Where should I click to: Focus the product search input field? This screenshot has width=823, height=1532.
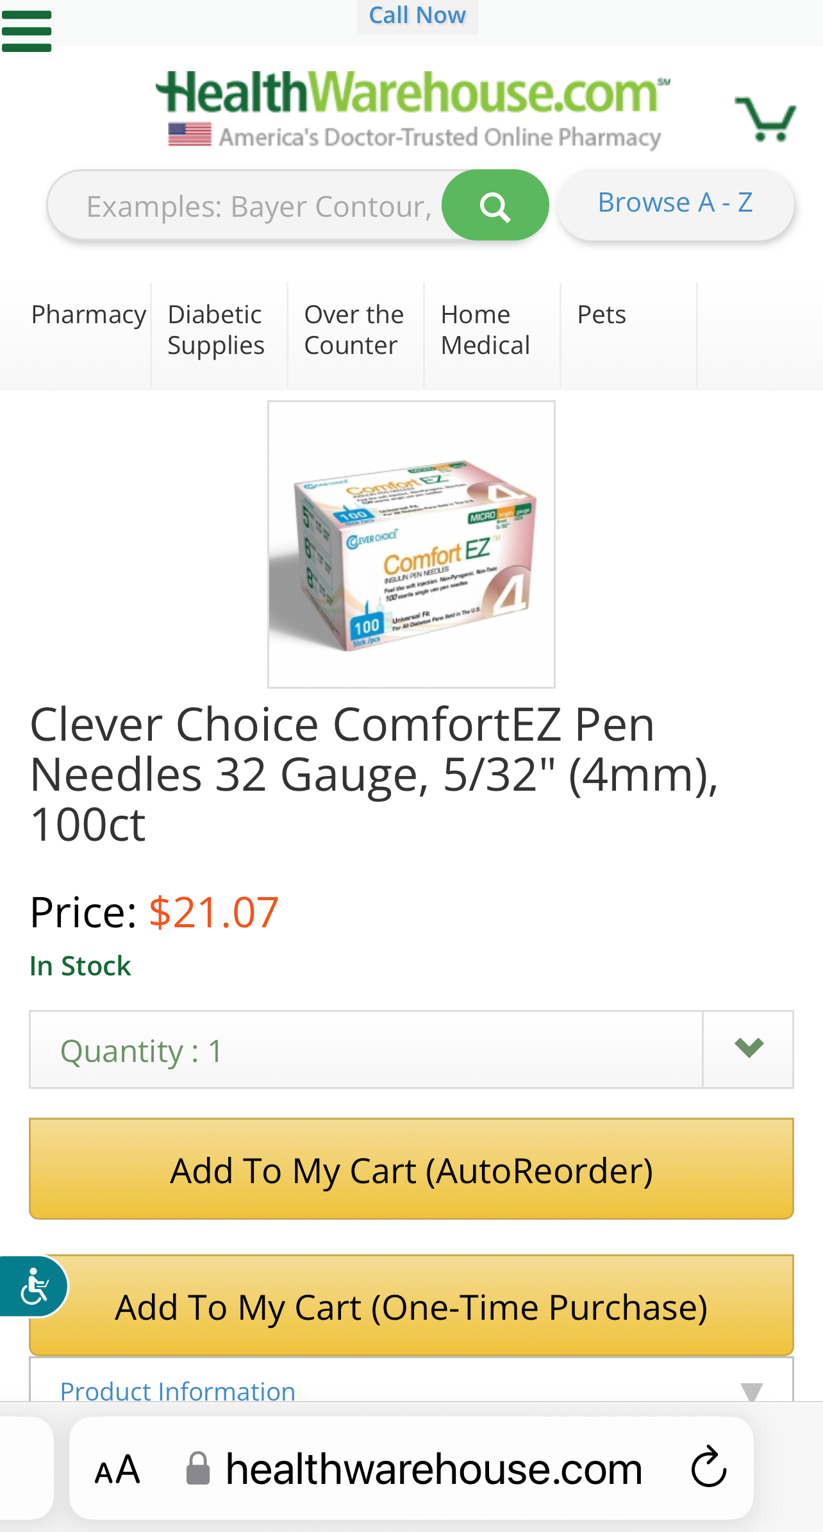pos(256,206)
